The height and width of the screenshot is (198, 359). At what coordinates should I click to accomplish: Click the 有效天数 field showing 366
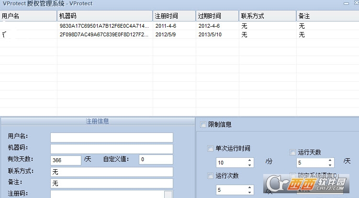pyautogui.click(x=66, y=160)
